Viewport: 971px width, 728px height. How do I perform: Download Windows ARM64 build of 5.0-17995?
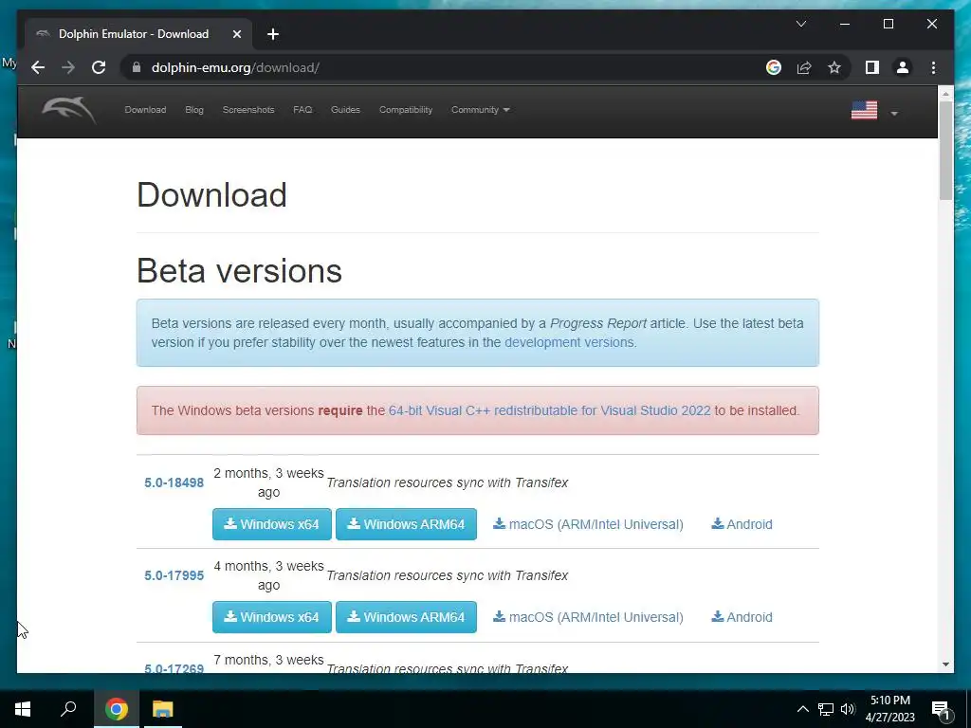click(x=406, y=617)
